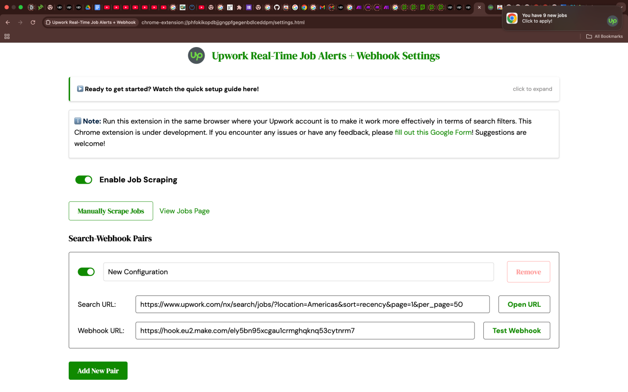Click the Upwork badge on the notification
This screenshot has width=628, height=392.
tap(612, 21)
